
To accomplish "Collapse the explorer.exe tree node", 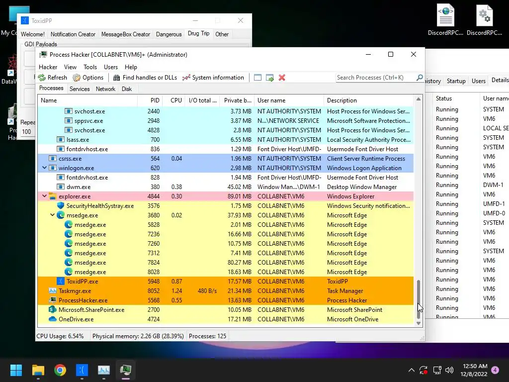I will [x=44, y=196].
